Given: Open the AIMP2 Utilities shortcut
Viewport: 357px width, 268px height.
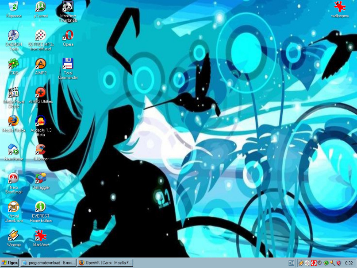Looking at the screenshot, I should pyautogui.click(x=41, y=95).
